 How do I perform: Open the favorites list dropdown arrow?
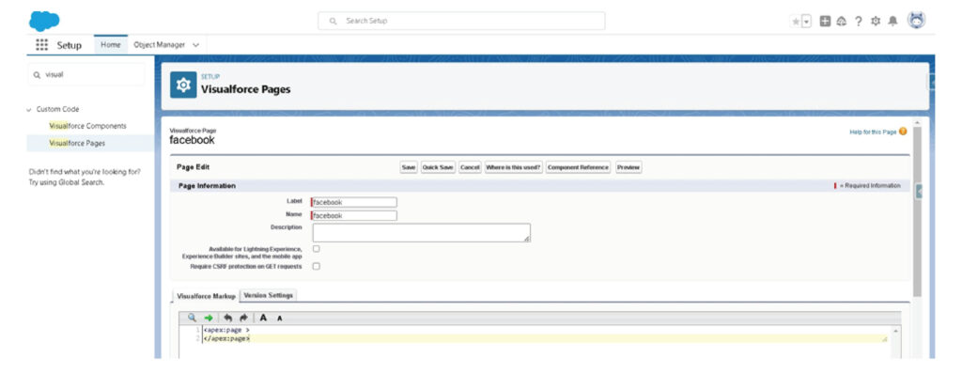pyautogui.click(x=807, y=22)
